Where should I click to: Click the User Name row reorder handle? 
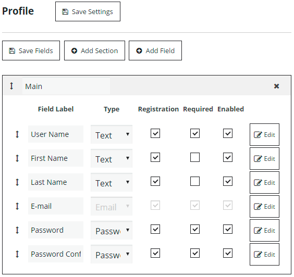tap(17, 134)
